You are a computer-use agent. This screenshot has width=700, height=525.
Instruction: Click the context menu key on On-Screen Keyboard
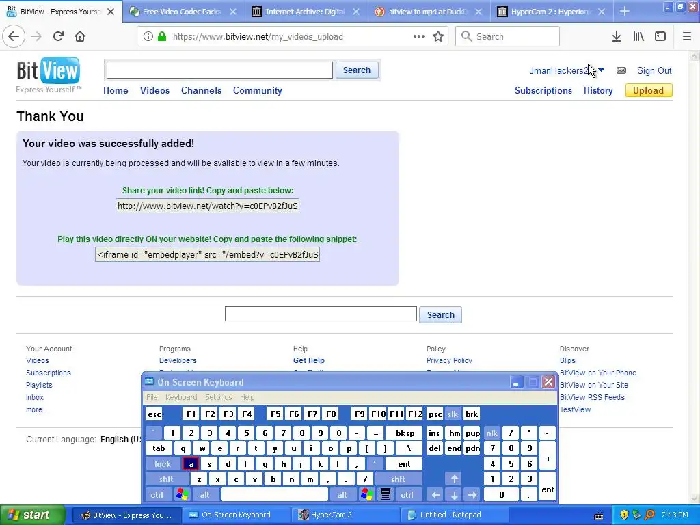click(386, 495)
